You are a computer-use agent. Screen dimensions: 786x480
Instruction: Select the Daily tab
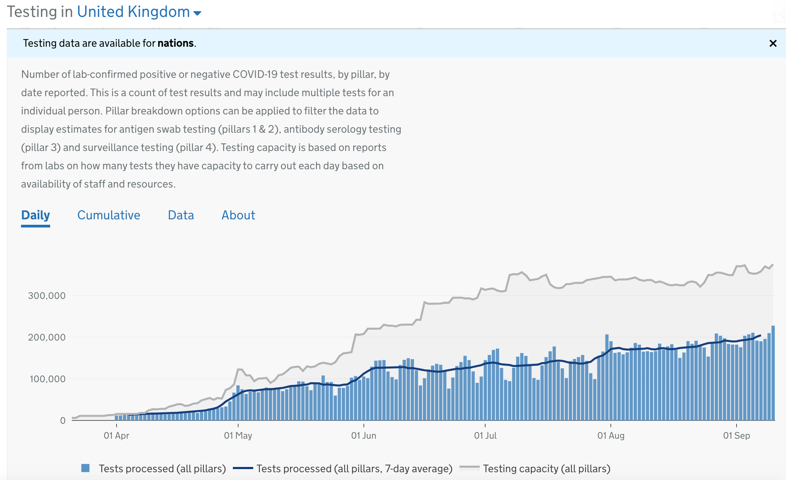[36, 215]
